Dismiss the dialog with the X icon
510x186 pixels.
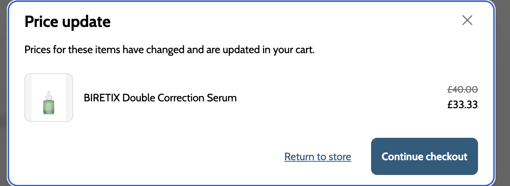(467, 20)
